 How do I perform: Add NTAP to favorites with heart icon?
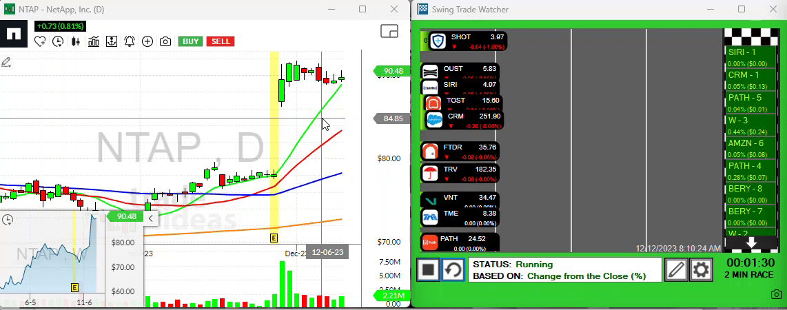pos(40,41)
